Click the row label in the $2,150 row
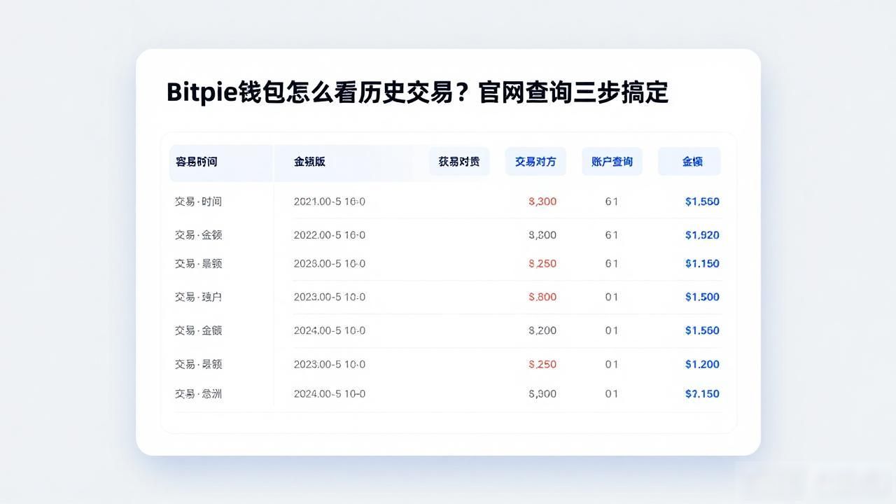The image size is (896, 504). (x=198, y=394)
